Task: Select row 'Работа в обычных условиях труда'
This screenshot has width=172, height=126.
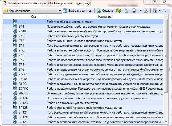Action: pos(83,22)
